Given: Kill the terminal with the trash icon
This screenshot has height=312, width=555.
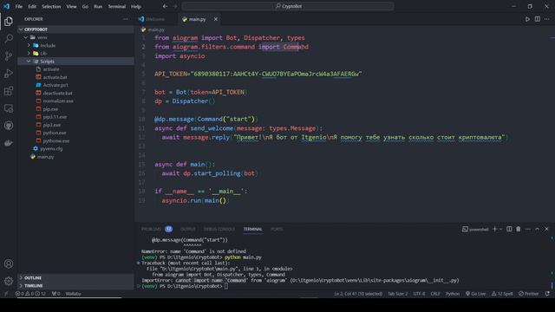Looking at the screenshot, I should (519, 229).
